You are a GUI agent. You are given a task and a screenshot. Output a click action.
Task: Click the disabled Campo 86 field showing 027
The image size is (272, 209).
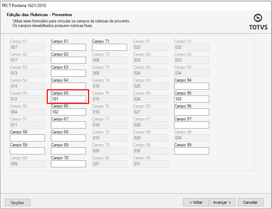tap(151, 112)
